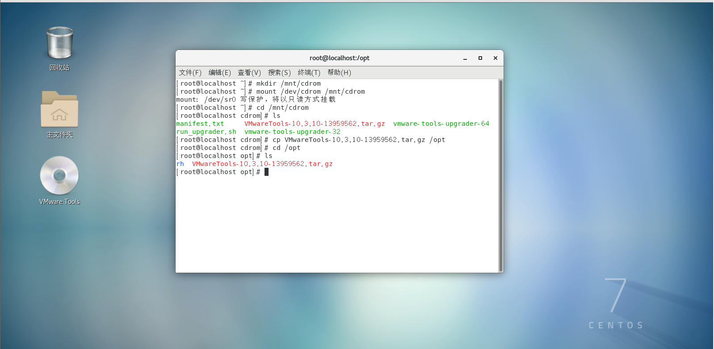Select the VMware Tools disc icon
The width and height of the screenshot is (714, 349).
[x=59, y=175]
